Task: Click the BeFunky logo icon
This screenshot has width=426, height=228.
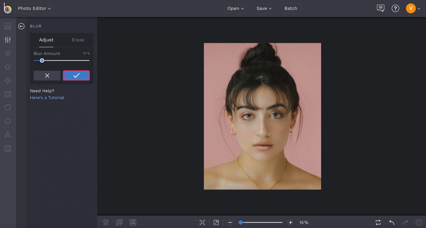Action: point(8,8)
